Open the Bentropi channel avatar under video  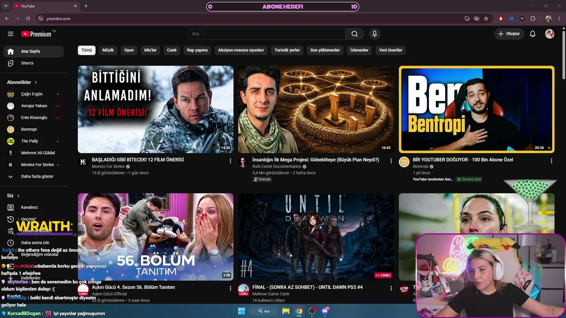[404, 162]
